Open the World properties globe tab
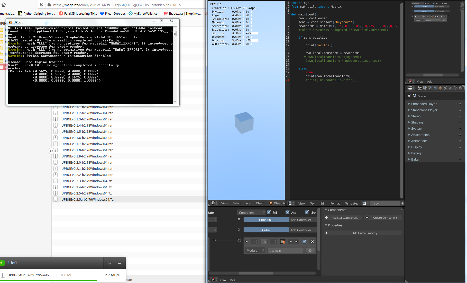 click(435, 88)
